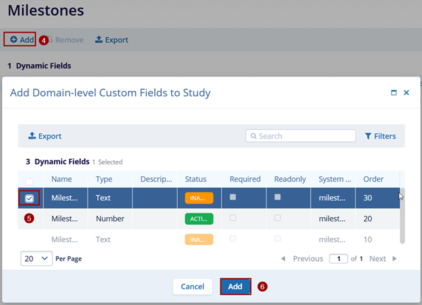422x305 pixels.
Task: Click the Cancel button
Action: (192, 286)
